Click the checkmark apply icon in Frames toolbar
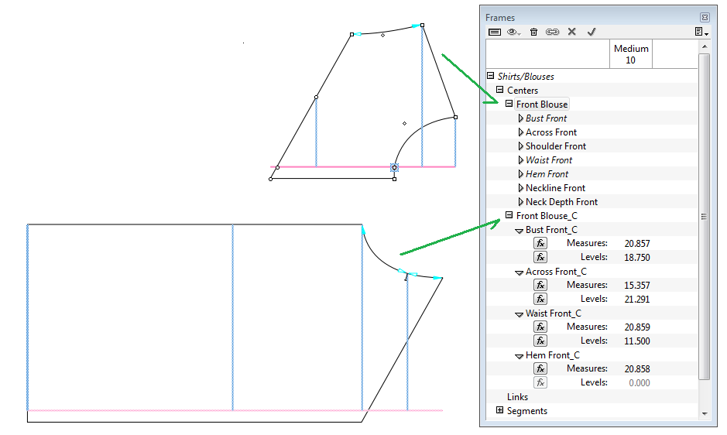This screenshot has height=435, width=727. click(x=592, y=32)
